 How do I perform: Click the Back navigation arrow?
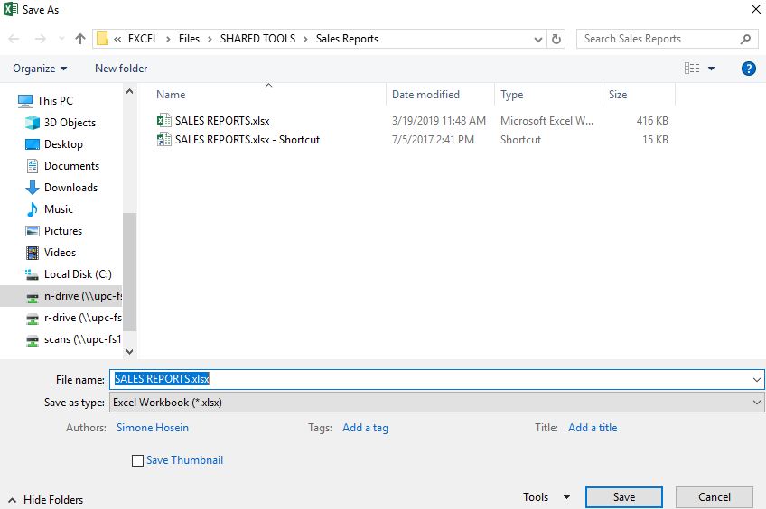[x=14, y=39]
